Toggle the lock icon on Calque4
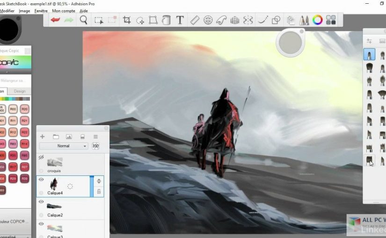386x238 pixels. click(x=99, y=192)
